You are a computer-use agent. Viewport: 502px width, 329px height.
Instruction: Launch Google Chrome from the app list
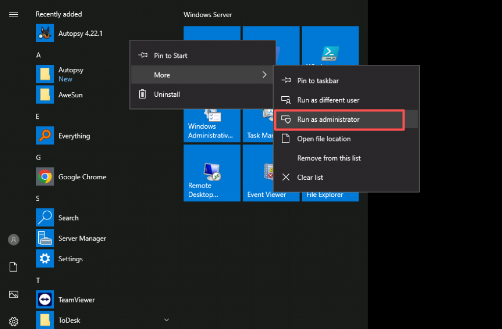45,177
